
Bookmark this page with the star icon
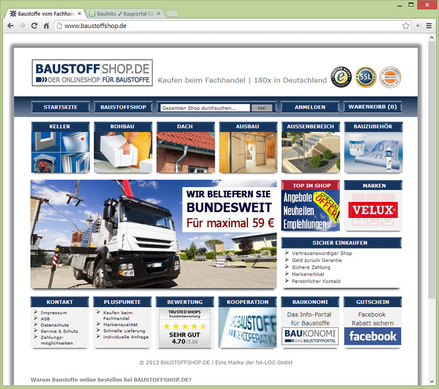(406, 26)
